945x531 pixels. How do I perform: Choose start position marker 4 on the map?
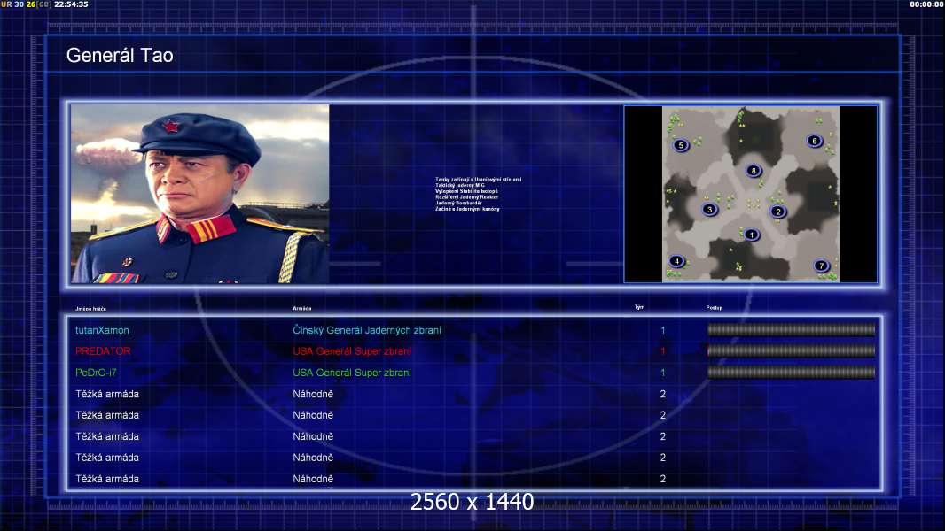coord(676,261)
